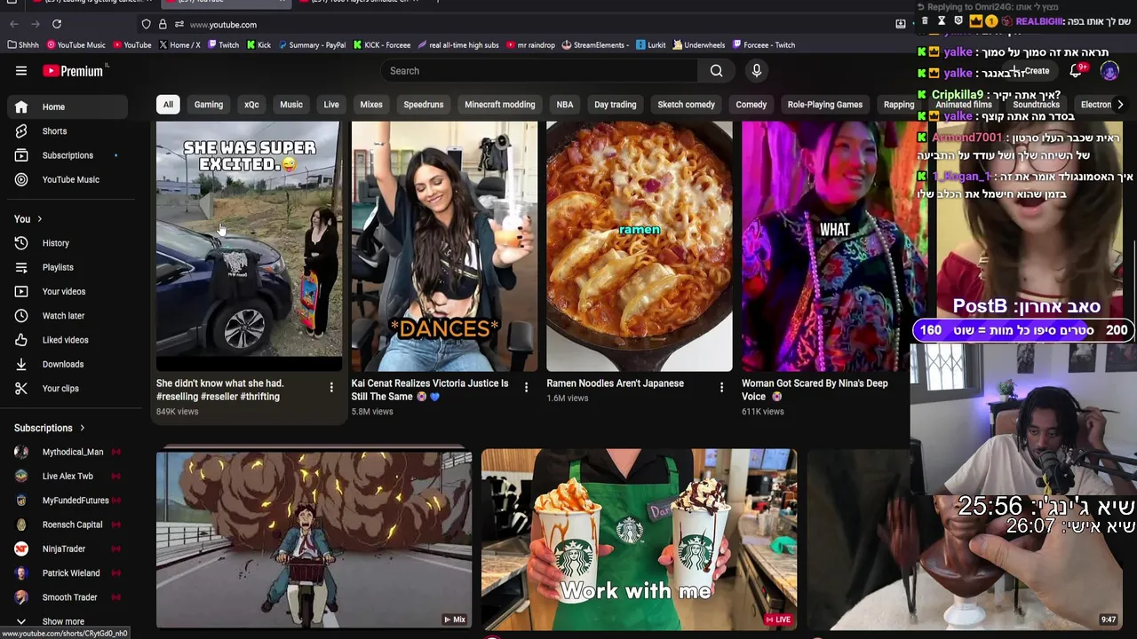This screenshot has width=1137, height=639.
Task: Open Roensch Capital channel
Action: pos(69,525)
